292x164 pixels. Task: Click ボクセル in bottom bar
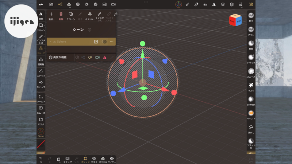coord(103,160)
